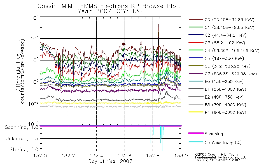Click the purple C7 legend line swatch
Viewport: 266px width, 168px height.
point(196,73)
